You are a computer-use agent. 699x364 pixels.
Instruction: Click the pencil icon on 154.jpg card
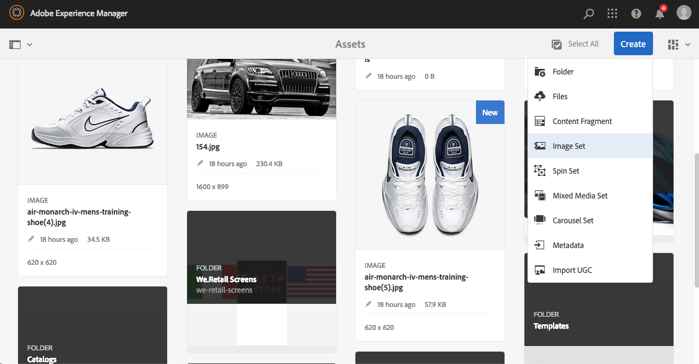click(199, 163)
